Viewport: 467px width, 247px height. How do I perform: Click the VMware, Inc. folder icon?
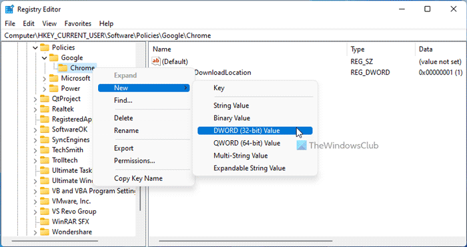pos(45,201)
